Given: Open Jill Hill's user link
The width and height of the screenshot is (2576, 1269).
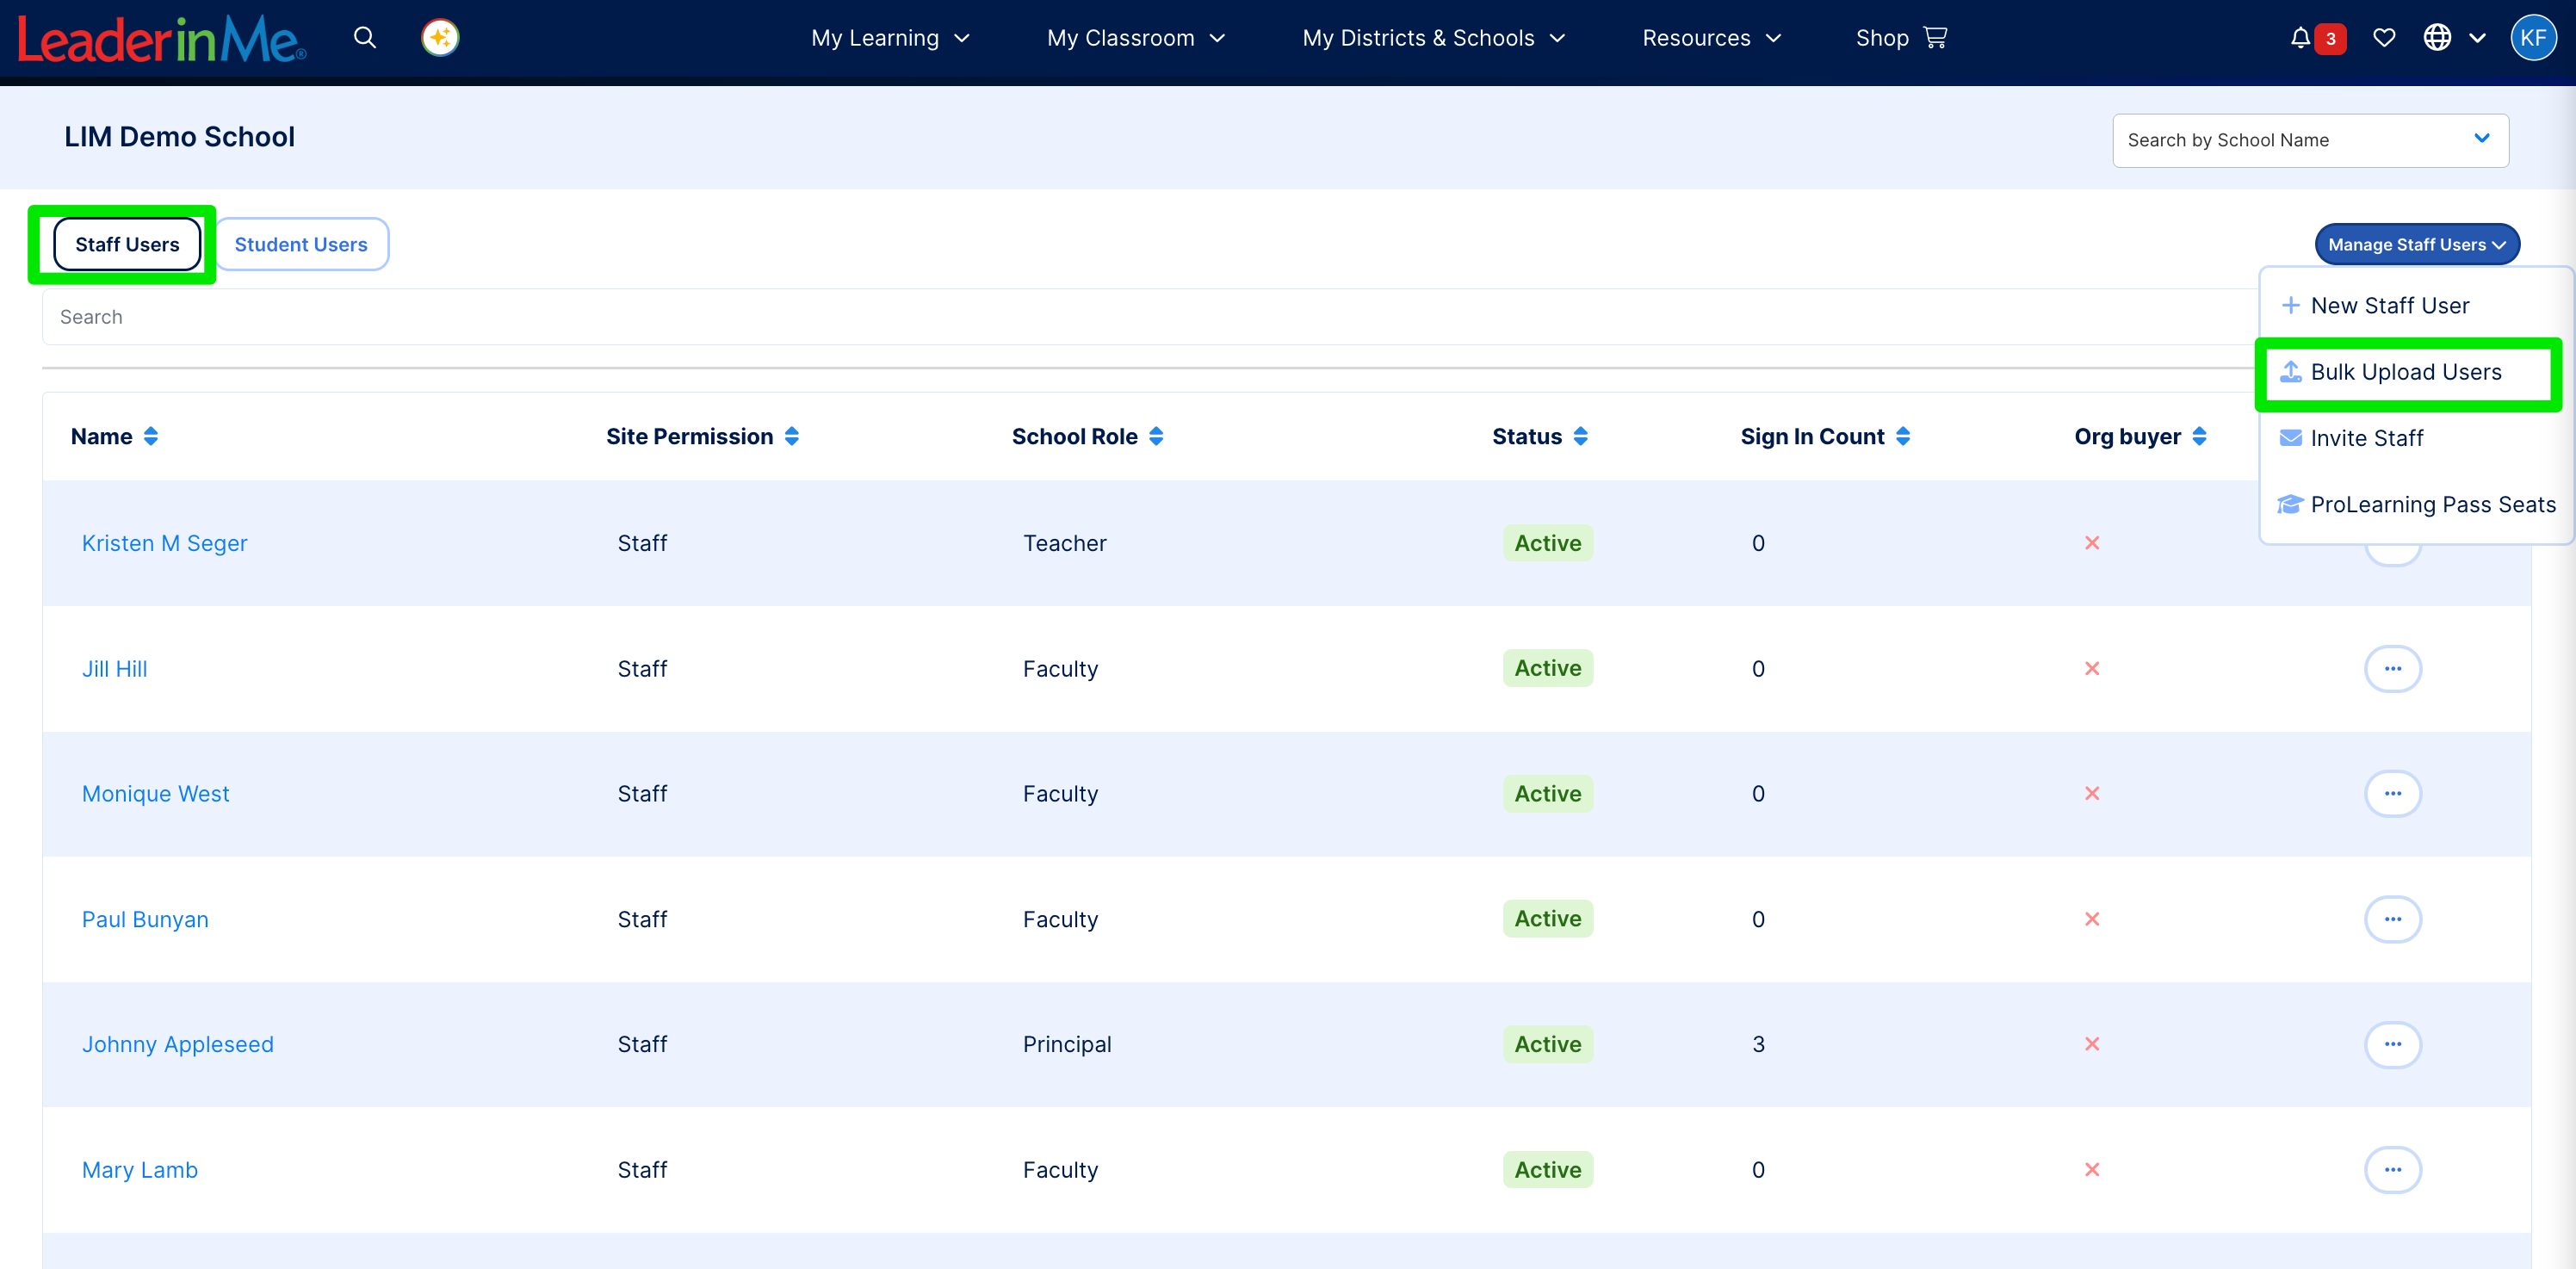Looking at the screenshot, I should (x=114, y=669).
